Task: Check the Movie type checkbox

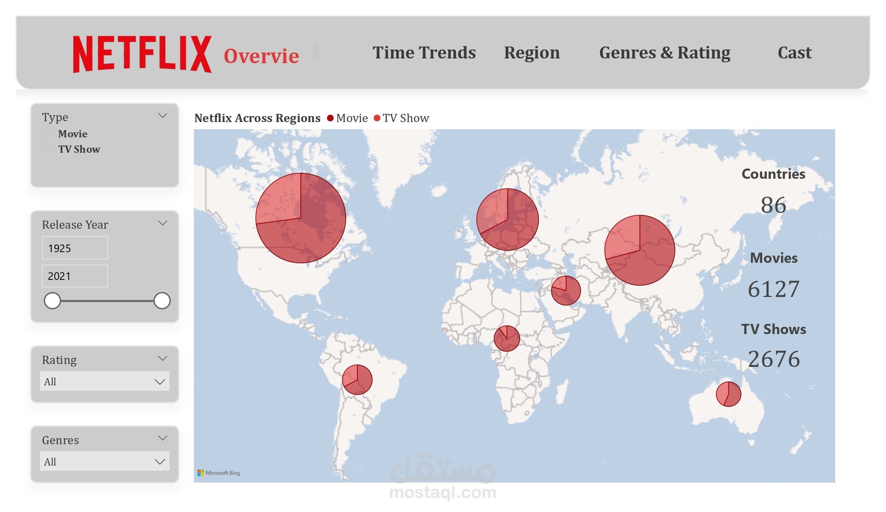Action: coord(47,134)
